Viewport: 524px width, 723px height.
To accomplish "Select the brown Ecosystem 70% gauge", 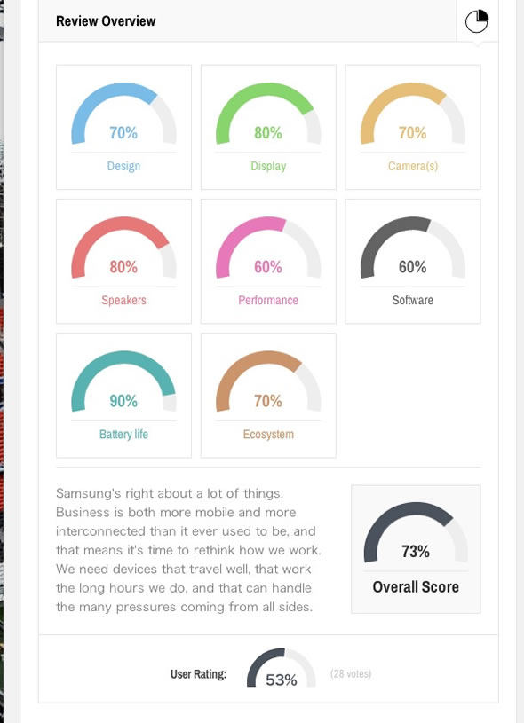I will pos(268,381).
